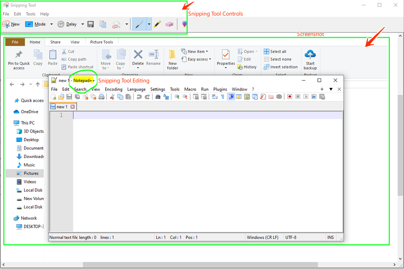Click Notepad++ Zoom in toolbar icon
The width and height of the screenshot is (404, 269).
(177, 97)
